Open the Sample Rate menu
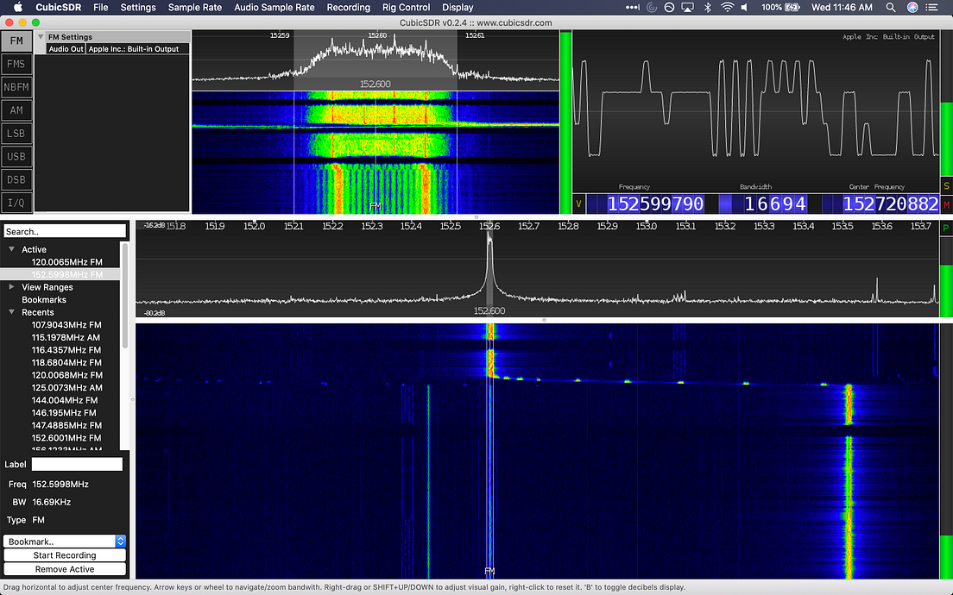953x595 pixels. click(194, 7)
